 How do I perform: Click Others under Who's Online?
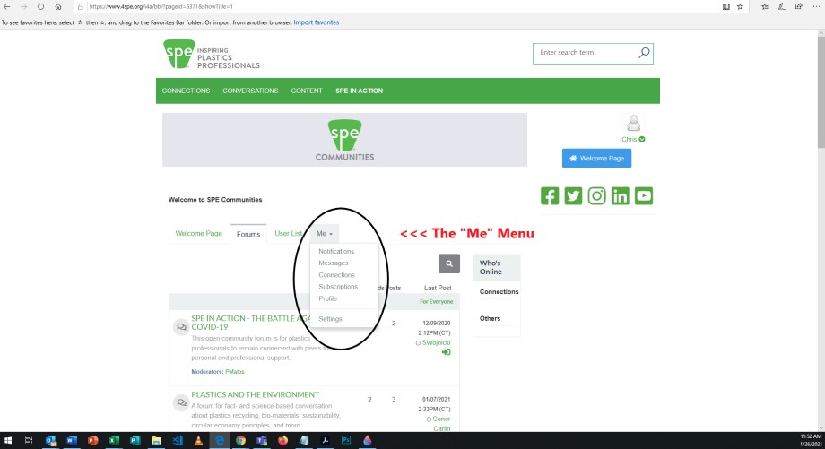coord(490,319)
